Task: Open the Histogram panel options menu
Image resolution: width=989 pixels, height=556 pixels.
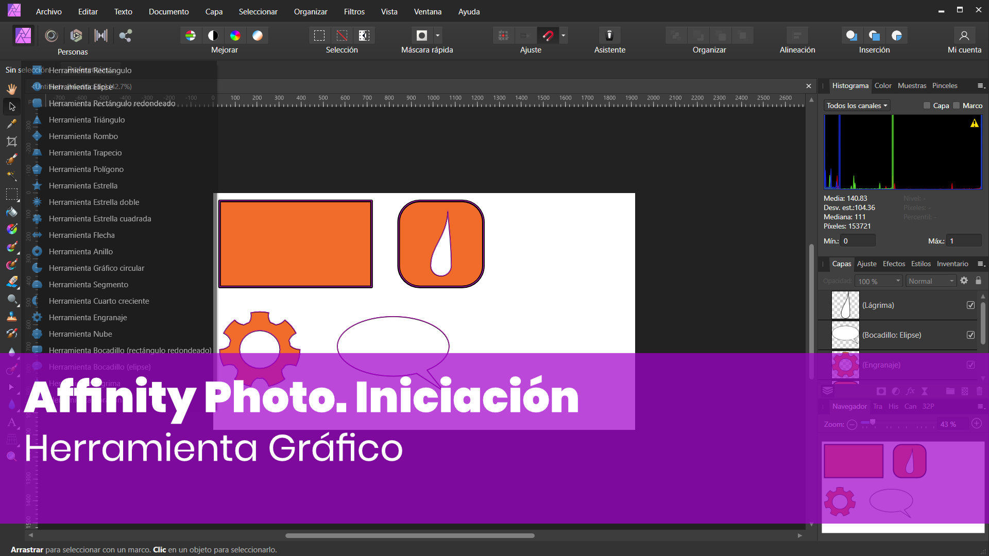Action: [x=981, y=86]
